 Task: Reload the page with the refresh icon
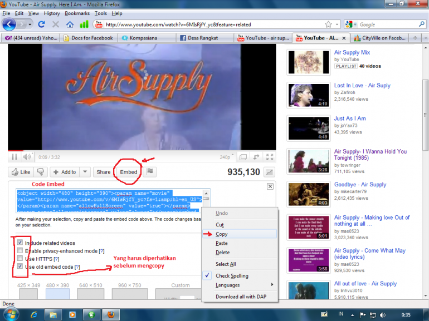click(41, 24)
